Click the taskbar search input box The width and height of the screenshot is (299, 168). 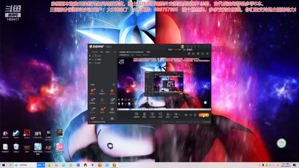pyautogui.click(x=25, y=165)
